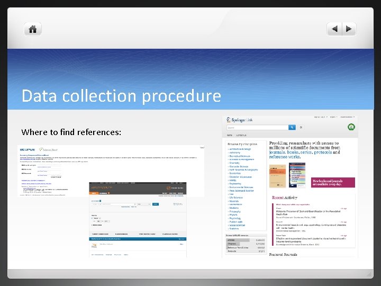The height and width of the screenshot is (286, 381).
Task: Click the orange Web of Science title header
Action: pyautogui.click(x=102, y=187)
